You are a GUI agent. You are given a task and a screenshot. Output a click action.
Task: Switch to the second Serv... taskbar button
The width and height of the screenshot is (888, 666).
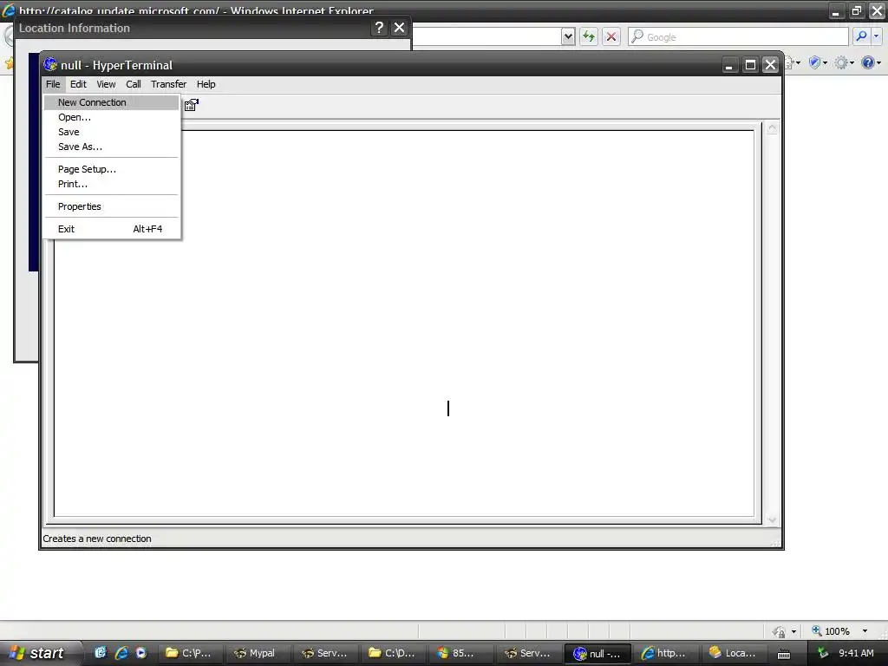click(x=527, y=653)
